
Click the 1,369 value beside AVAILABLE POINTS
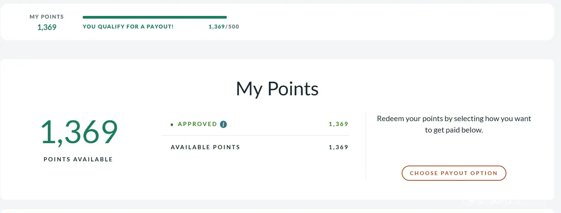tap(338, 147)
